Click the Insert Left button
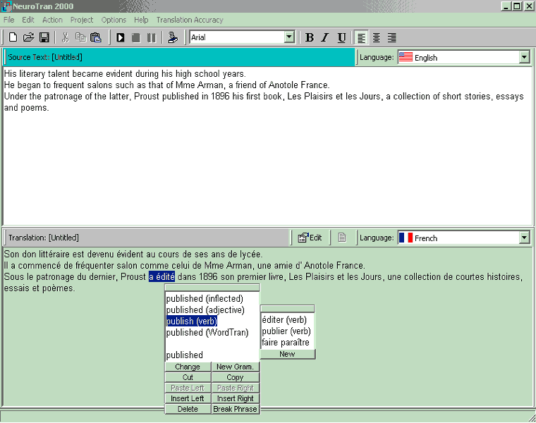Viewport: 536px width, 423px height. (188, 398)
